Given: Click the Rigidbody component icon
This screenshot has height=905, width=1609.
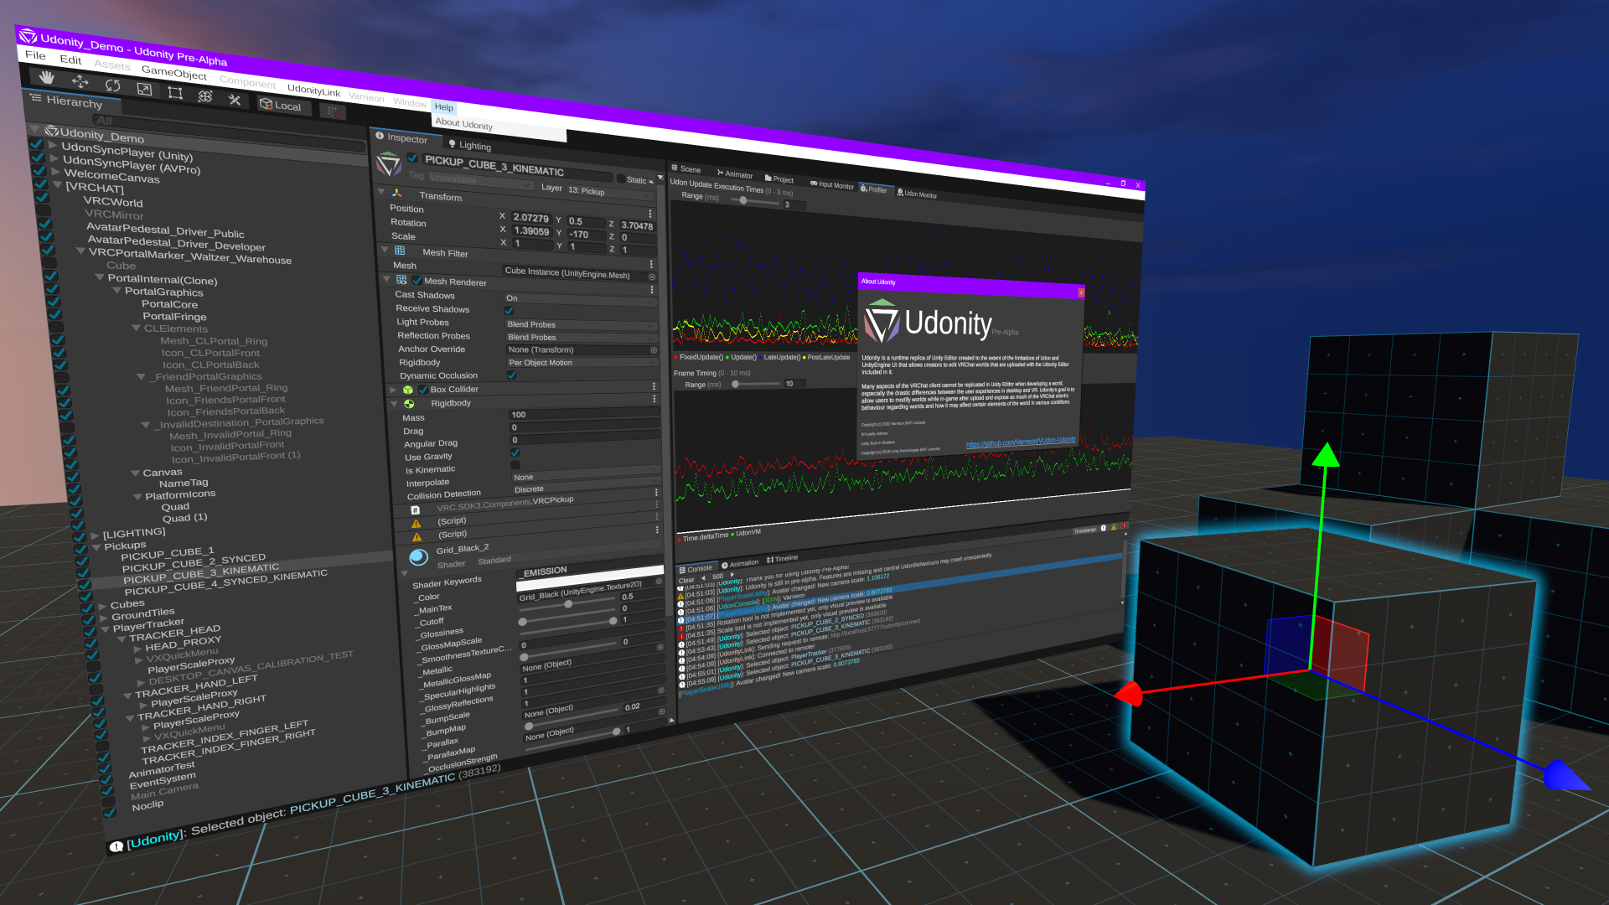Looking at the screenshot, I should tap(410, 404).
